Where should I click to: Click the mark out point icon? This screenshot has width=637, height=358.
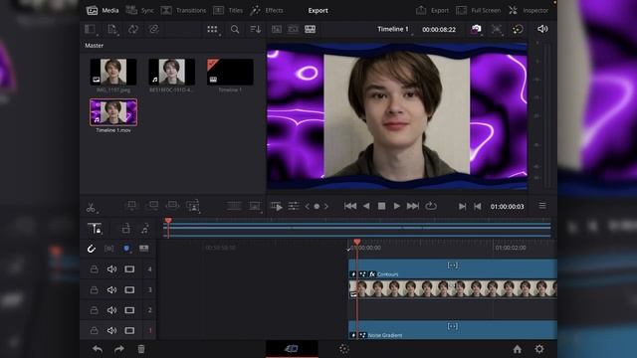coord(478,207)
